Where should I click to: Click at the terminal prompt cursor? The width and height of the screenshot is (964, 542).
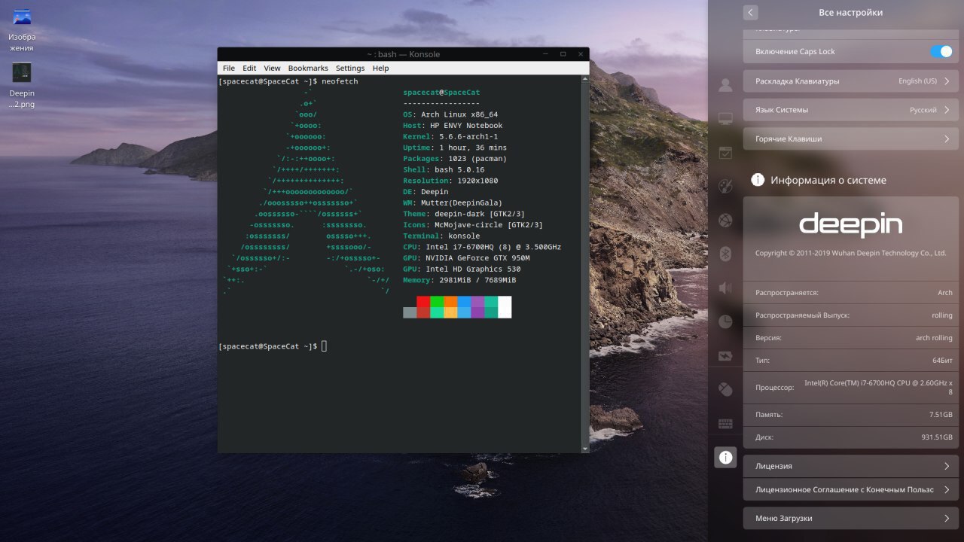(x=325, y=346)
